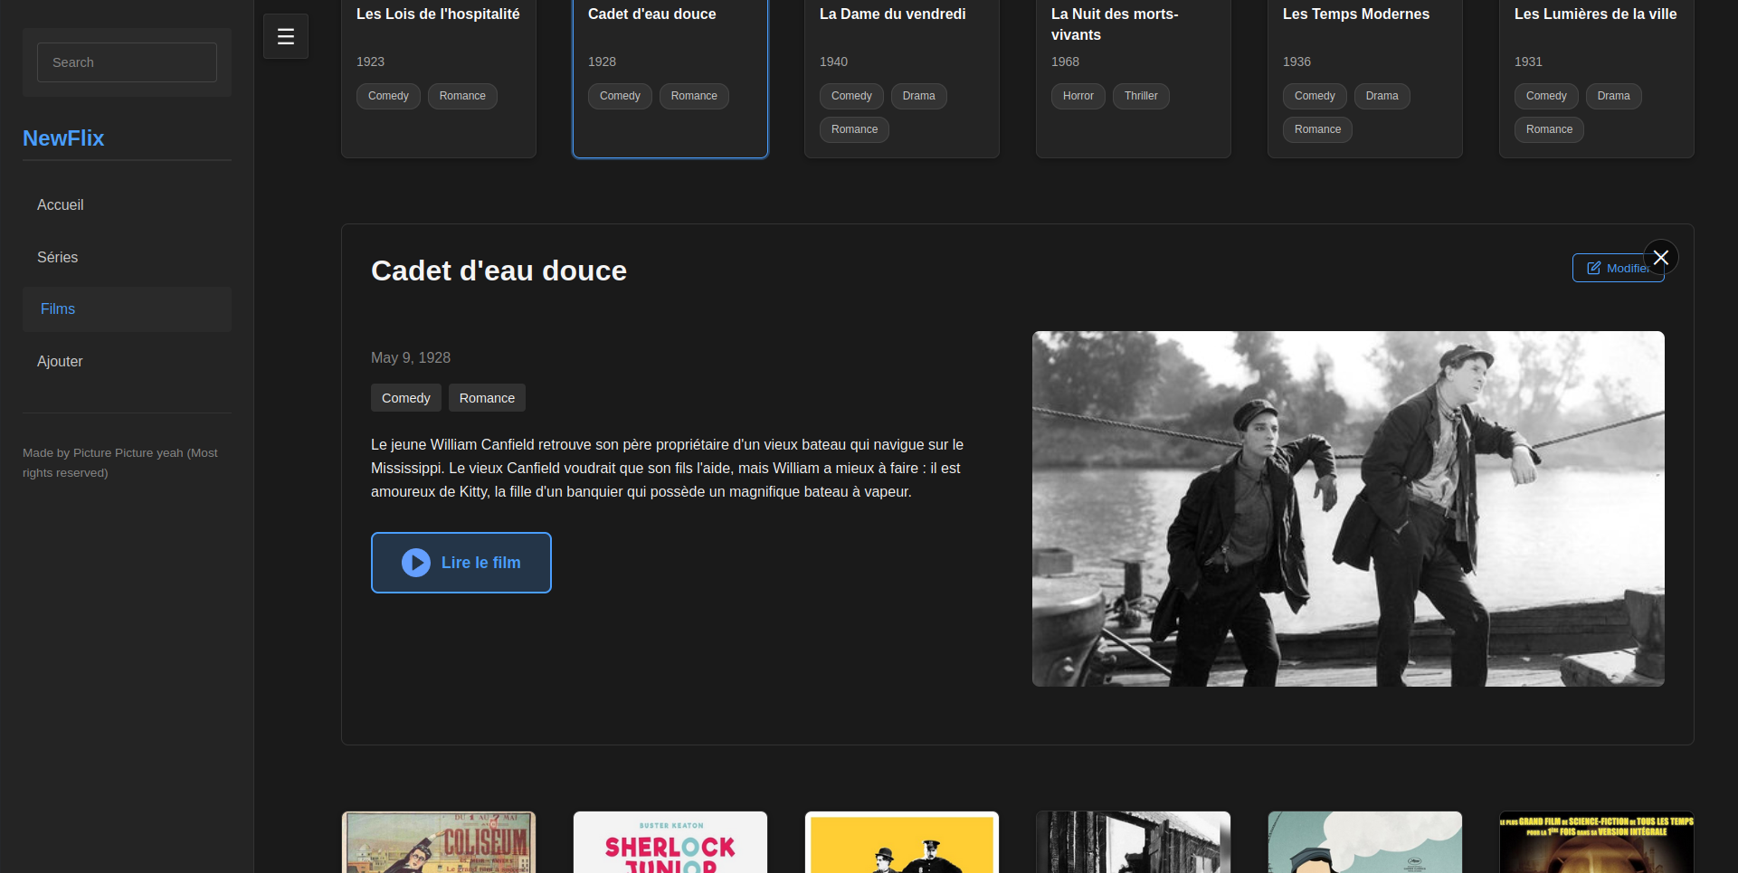Click in the Search input field
Screen dimensions: 1738x873
[x=127, y=62]
